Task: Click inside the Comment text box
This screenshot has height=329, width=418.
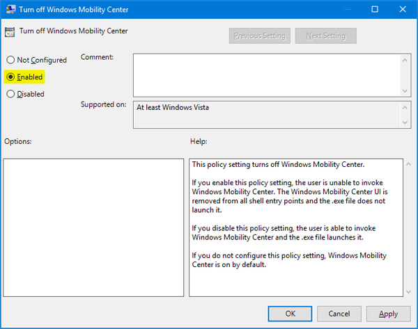Action: click(x=266, y=75)
